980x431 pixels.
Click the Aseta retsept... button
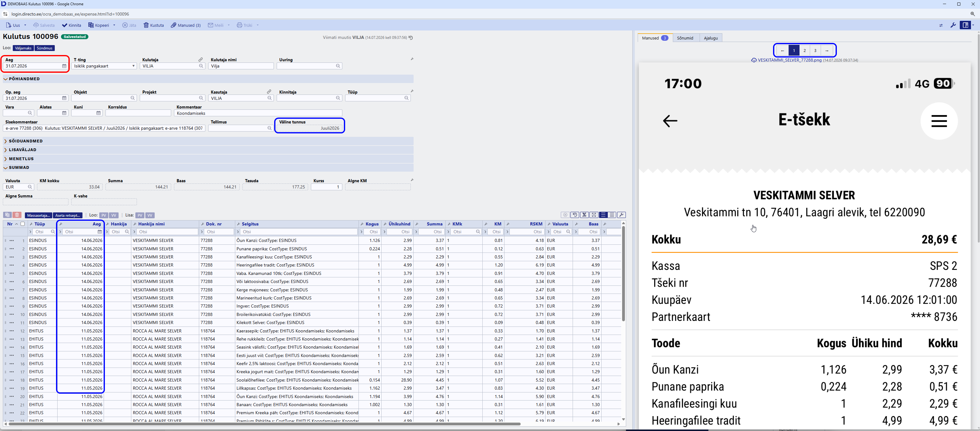pyautogui.click(x=68, y=215)
